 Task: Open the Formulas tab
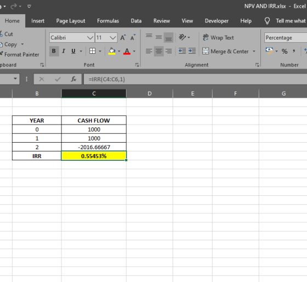pyautogui.click(x=108, y=21)
